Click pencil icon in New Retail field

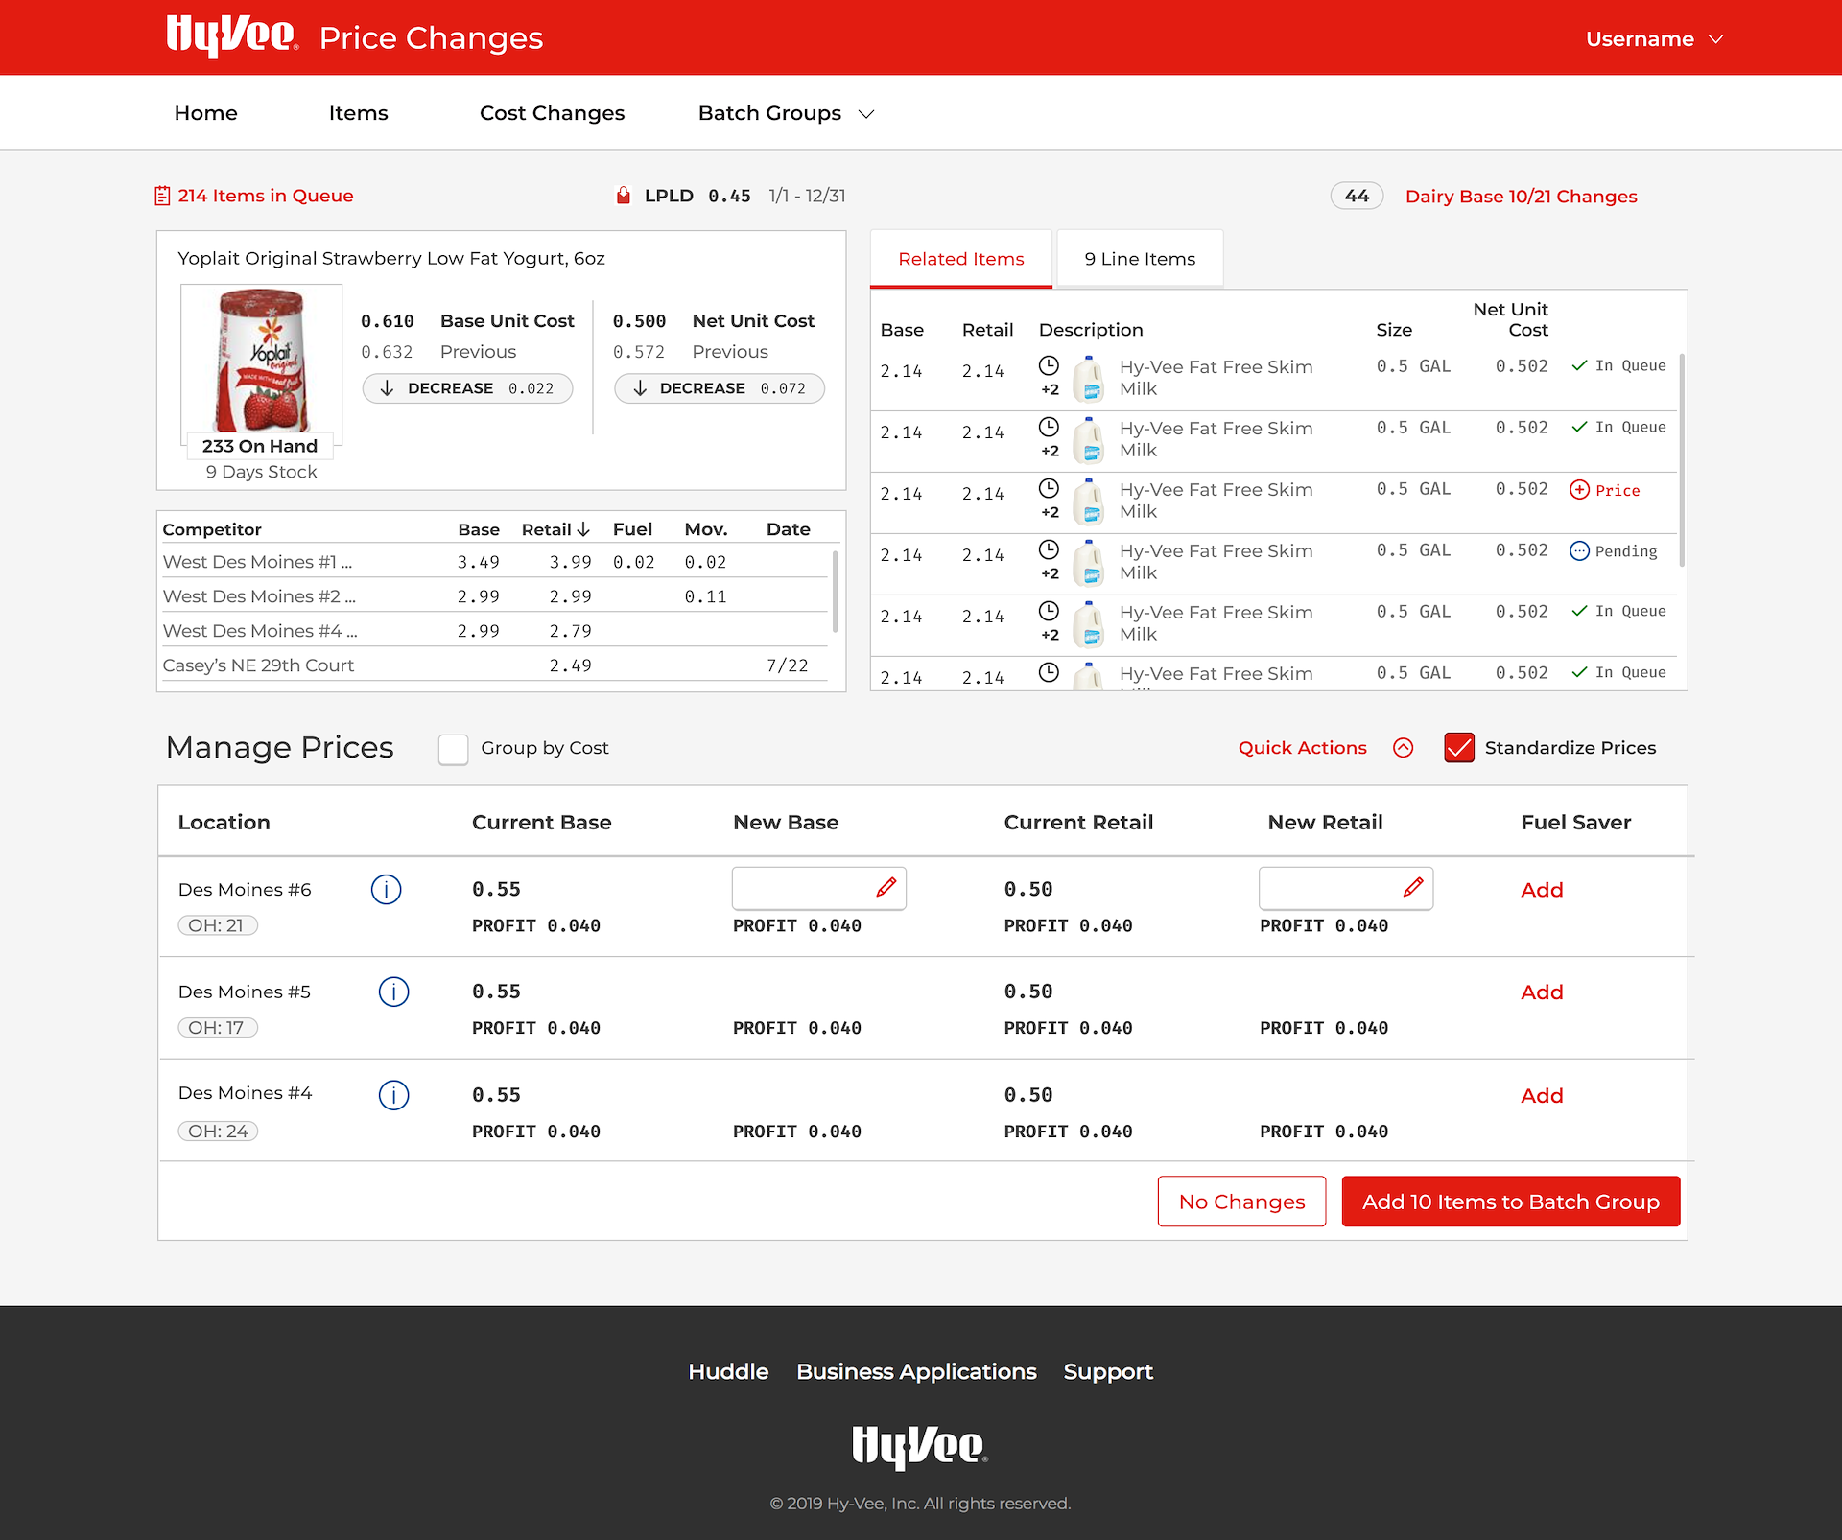click(x=1412, y=888)
